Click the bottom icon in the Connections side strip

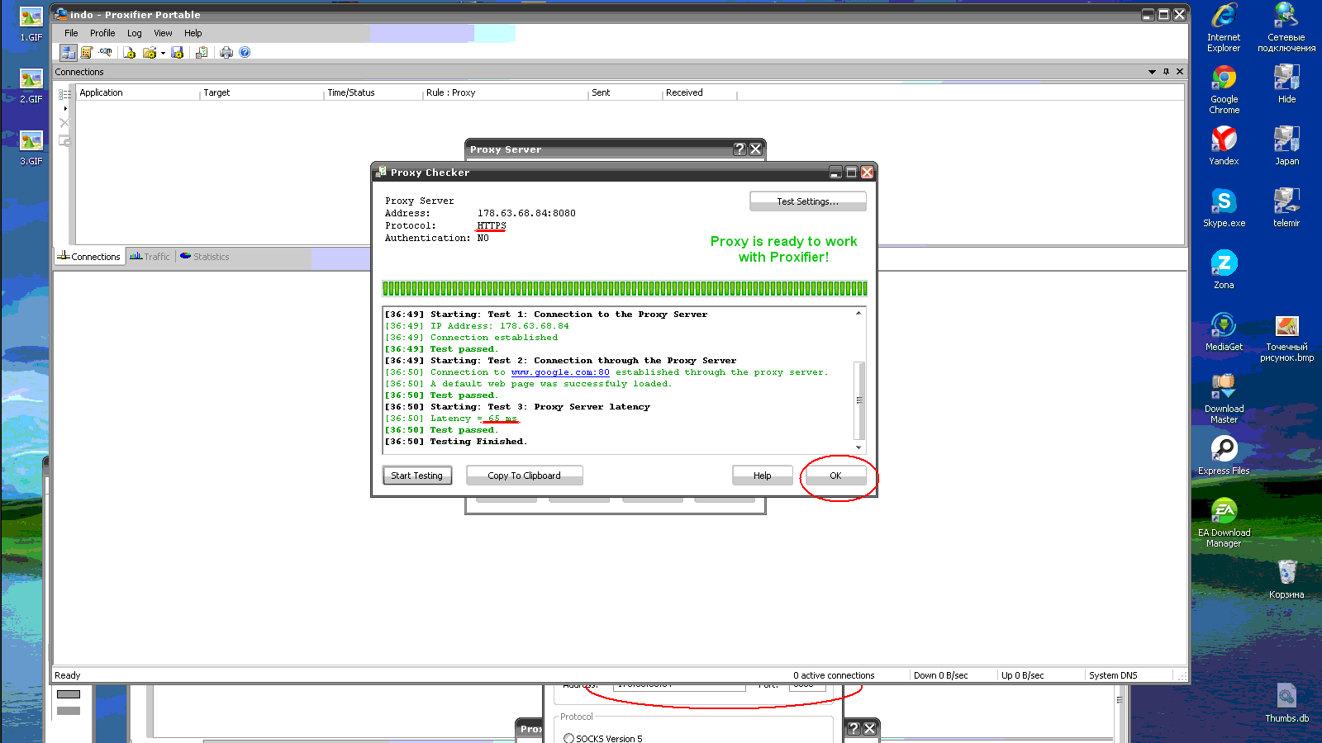click(64, 141)
